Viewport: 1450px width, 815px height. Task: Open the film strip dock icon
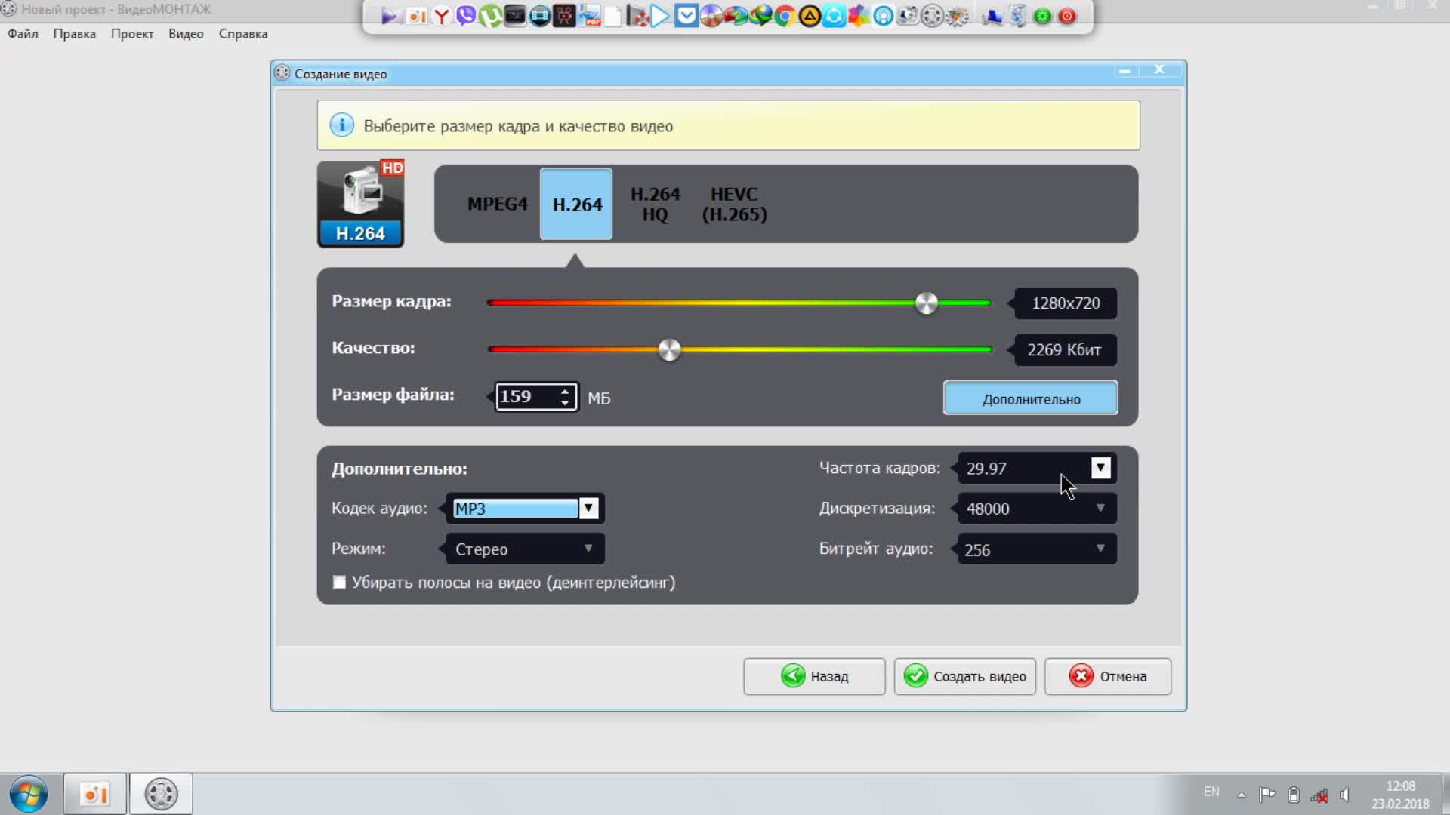pos(540,16)
